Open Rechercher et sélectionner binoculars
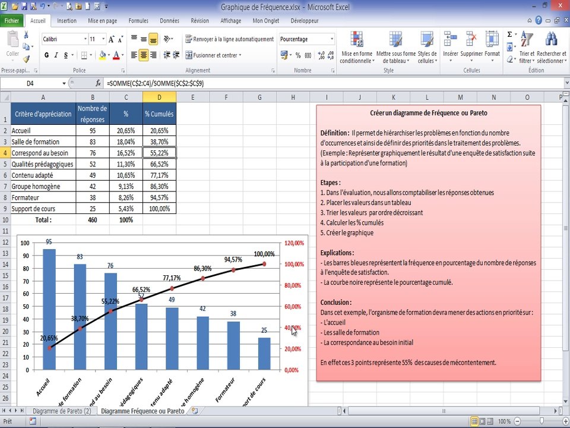The width and height of the screenshot is (570, 428). (x=552, y=48)
